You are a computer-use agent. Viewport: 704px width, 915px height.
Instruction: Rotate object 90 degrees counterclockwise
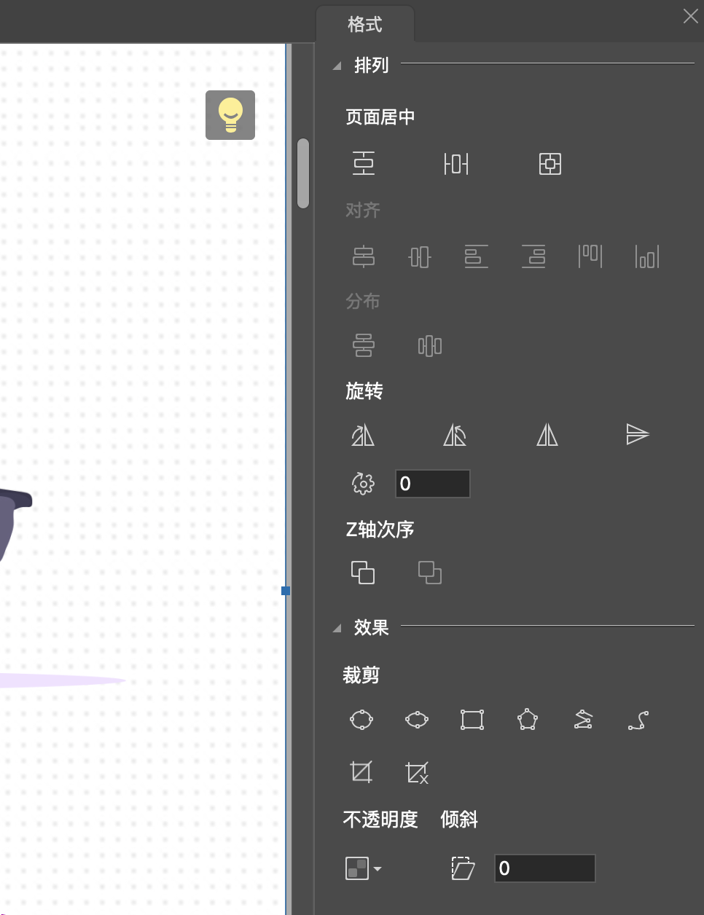tap(455, 436)
